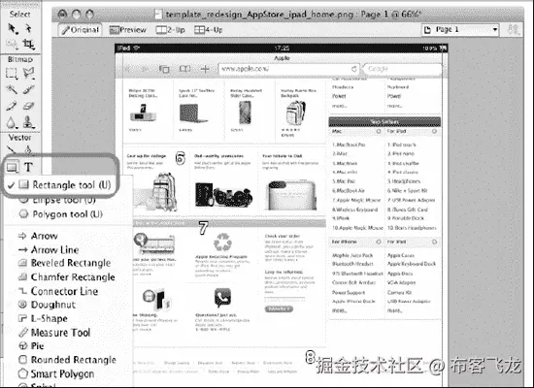534x388 pixels.
Task: Click the backpack product image in top row
Action: pyautogui.click(x=295, y=113)
